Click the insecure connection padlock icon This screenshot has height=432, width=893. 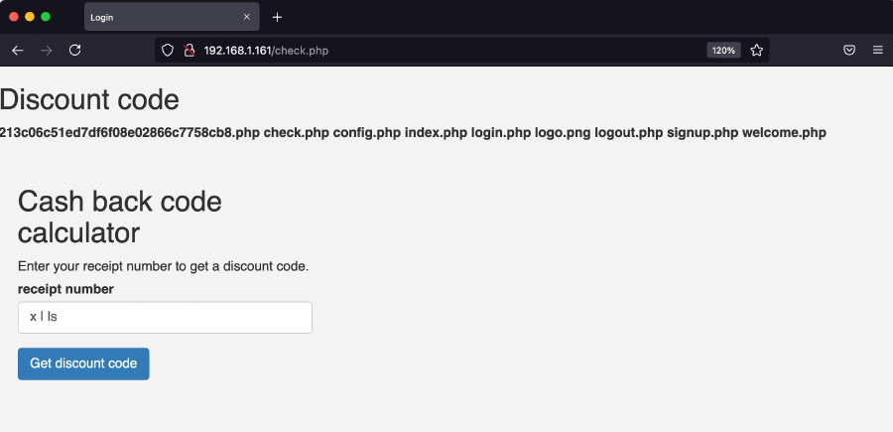189,50
